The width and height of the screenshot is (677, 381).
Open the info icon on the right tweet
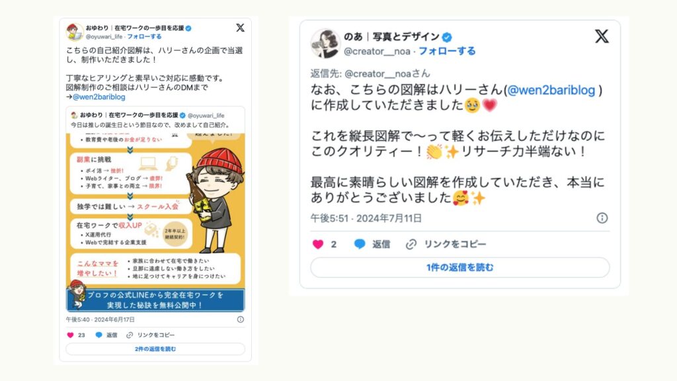(602, 218)
